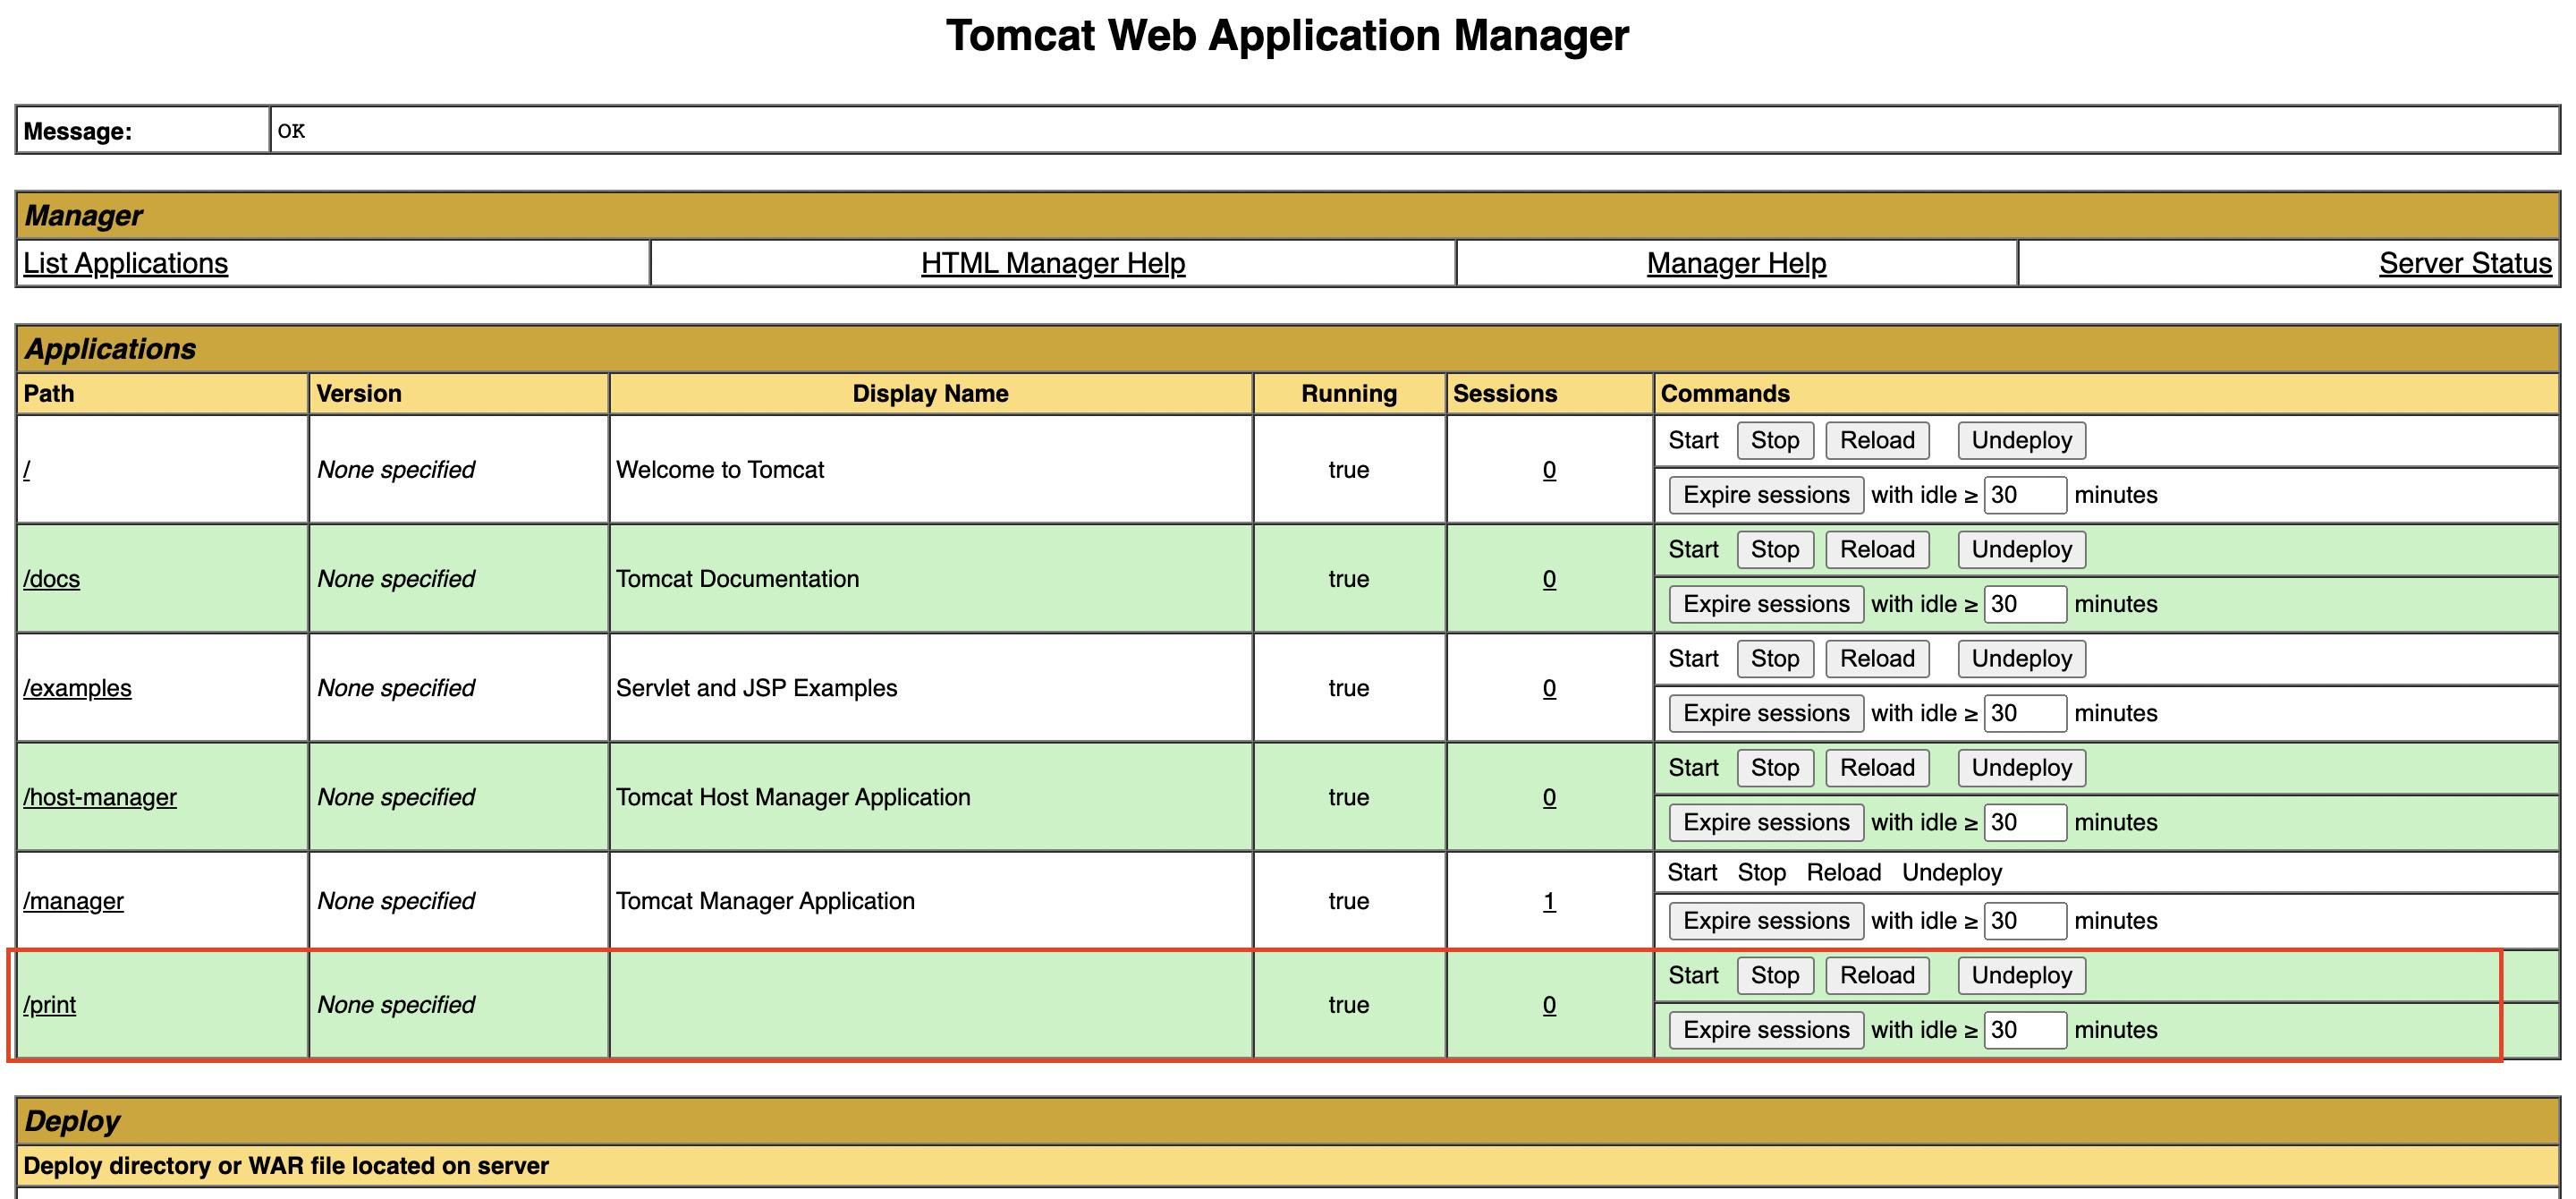Image resolution: width=2576 pixels, height=1199 pixels.
Task: Click the "Servlet and JSP Examples" display name
Action: pyautogui.click(x=756, y=687)
